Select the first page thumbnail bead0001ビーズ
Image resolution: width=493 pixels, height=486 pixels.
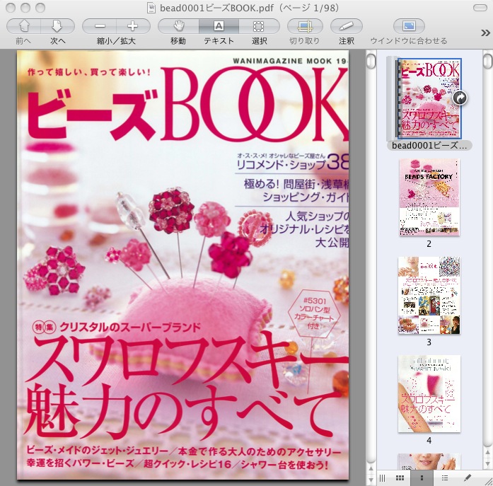(429, 98)
